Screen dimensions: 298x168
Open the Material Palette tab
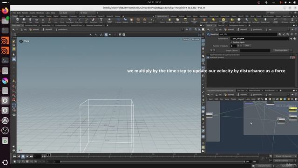click(255, 91)
